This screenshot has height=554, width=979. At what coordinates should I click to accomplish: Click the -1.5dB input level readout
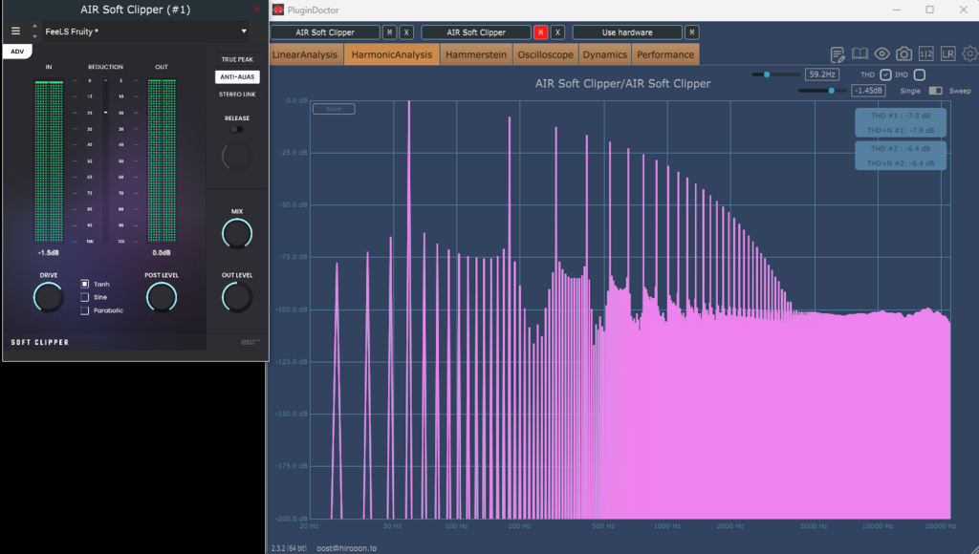tap(49, 253)
